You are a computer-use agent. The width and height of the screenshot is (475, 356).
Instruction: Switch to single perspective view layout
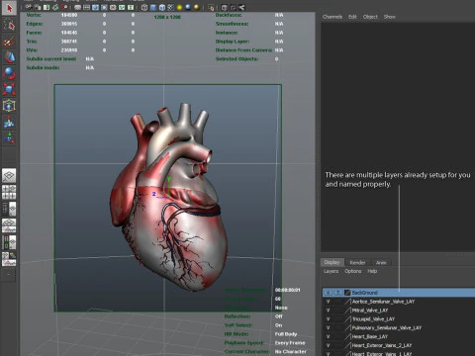(x=9, y=176)
